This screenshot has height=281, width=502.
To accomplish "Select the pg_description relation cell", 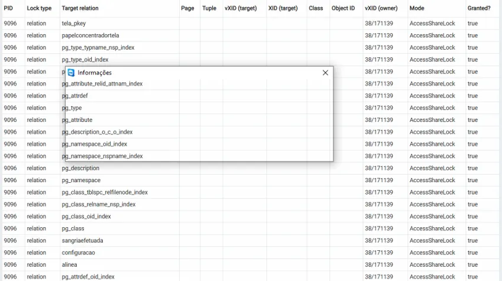I will point(119,168).
